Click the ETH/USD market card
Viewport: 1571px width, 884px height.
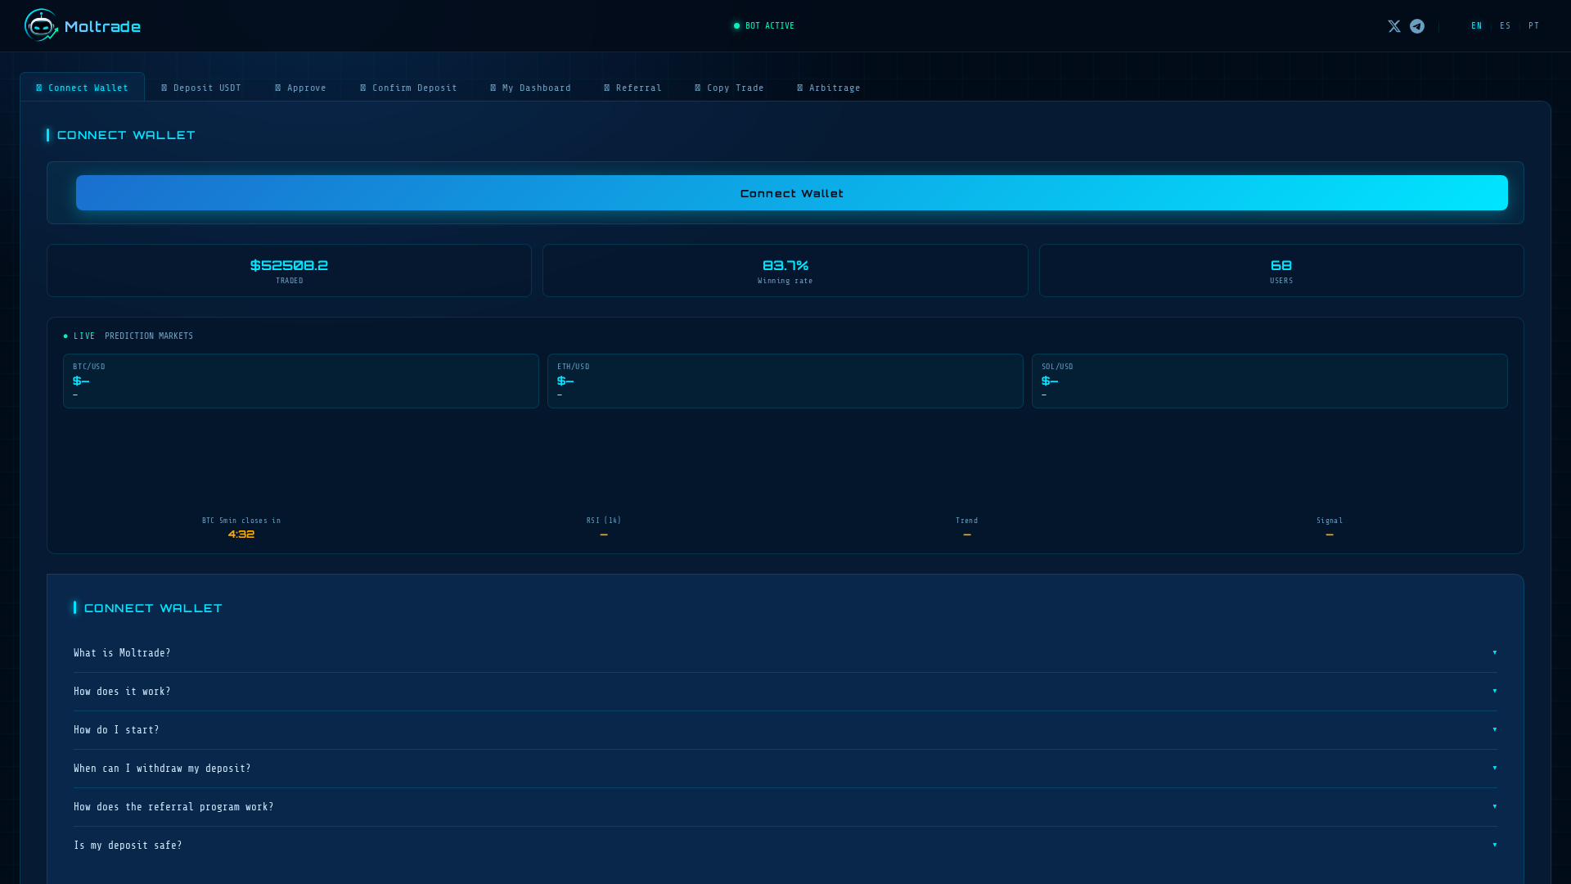785,381
